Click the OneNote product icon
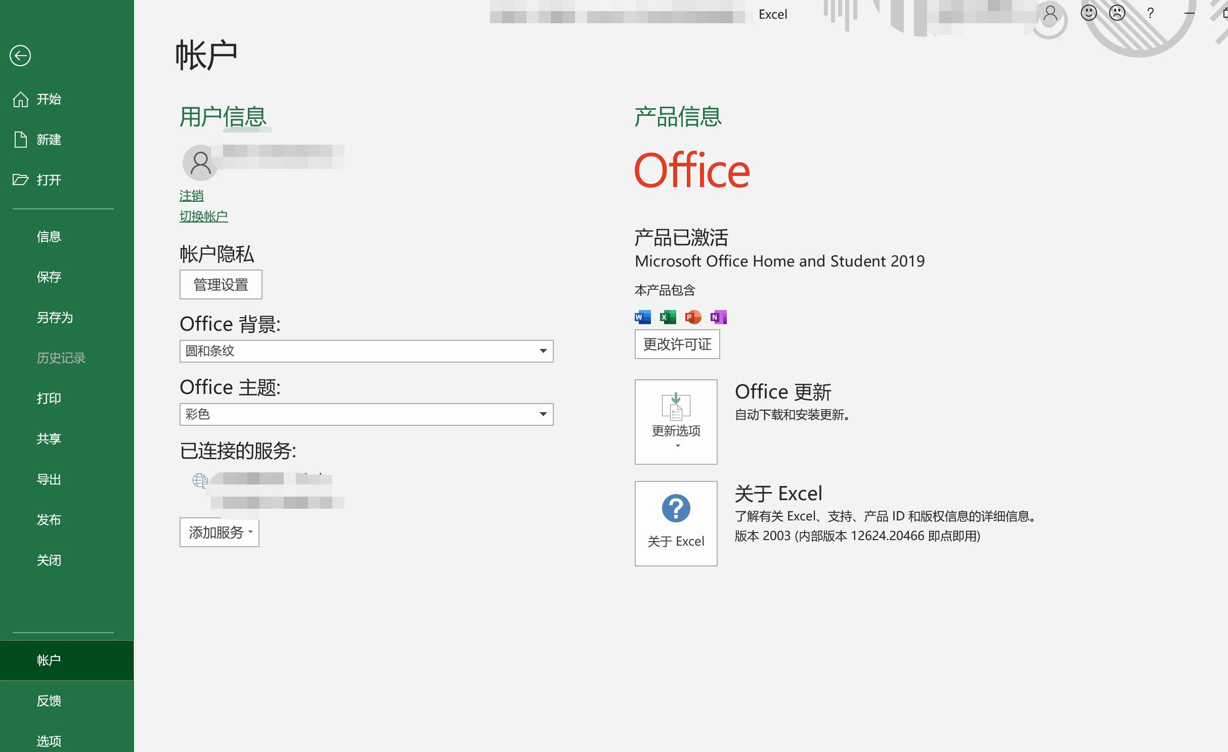Viewport: 1228px width, 752px height. coord(718,317)
